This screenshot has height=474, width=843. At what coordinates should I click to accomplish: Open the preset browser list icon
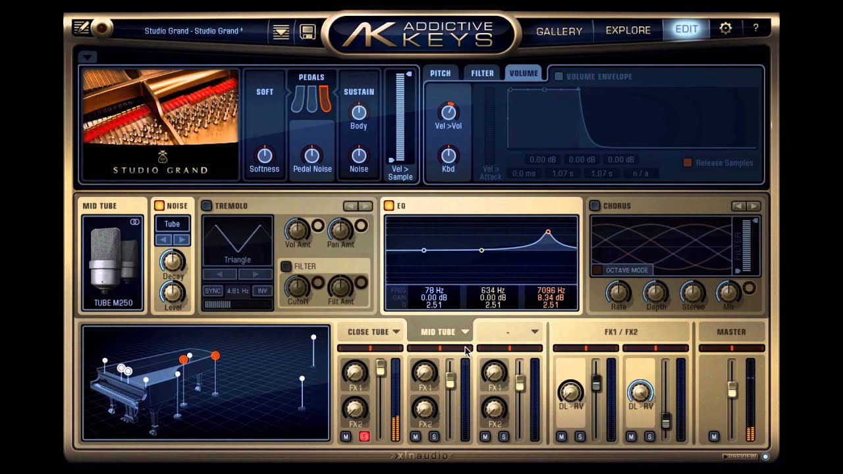pos(281,31)
